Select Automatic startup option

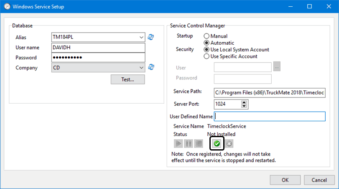pyautogui.click(x=206, y=43)
